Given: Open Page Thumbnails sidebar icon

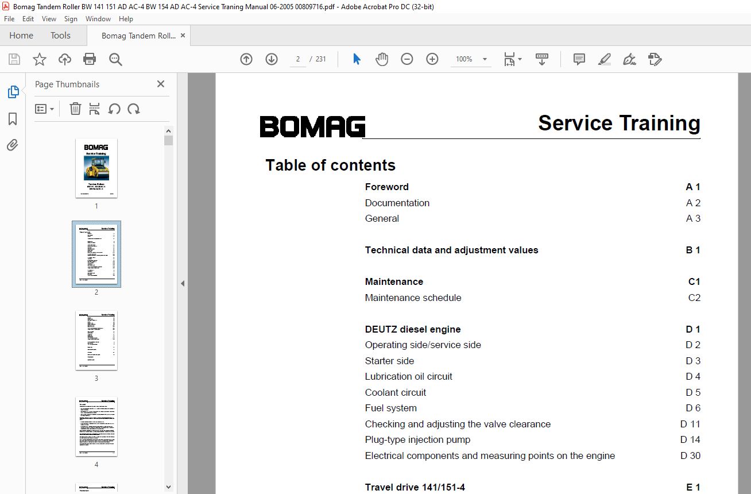Looking at the screenshot, I should point(13,92).
